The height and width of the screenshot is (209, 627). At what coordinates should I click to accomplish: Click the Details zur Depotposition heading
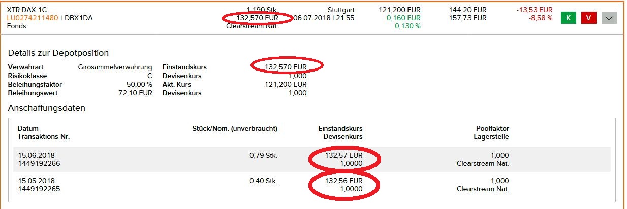[58, 53]
